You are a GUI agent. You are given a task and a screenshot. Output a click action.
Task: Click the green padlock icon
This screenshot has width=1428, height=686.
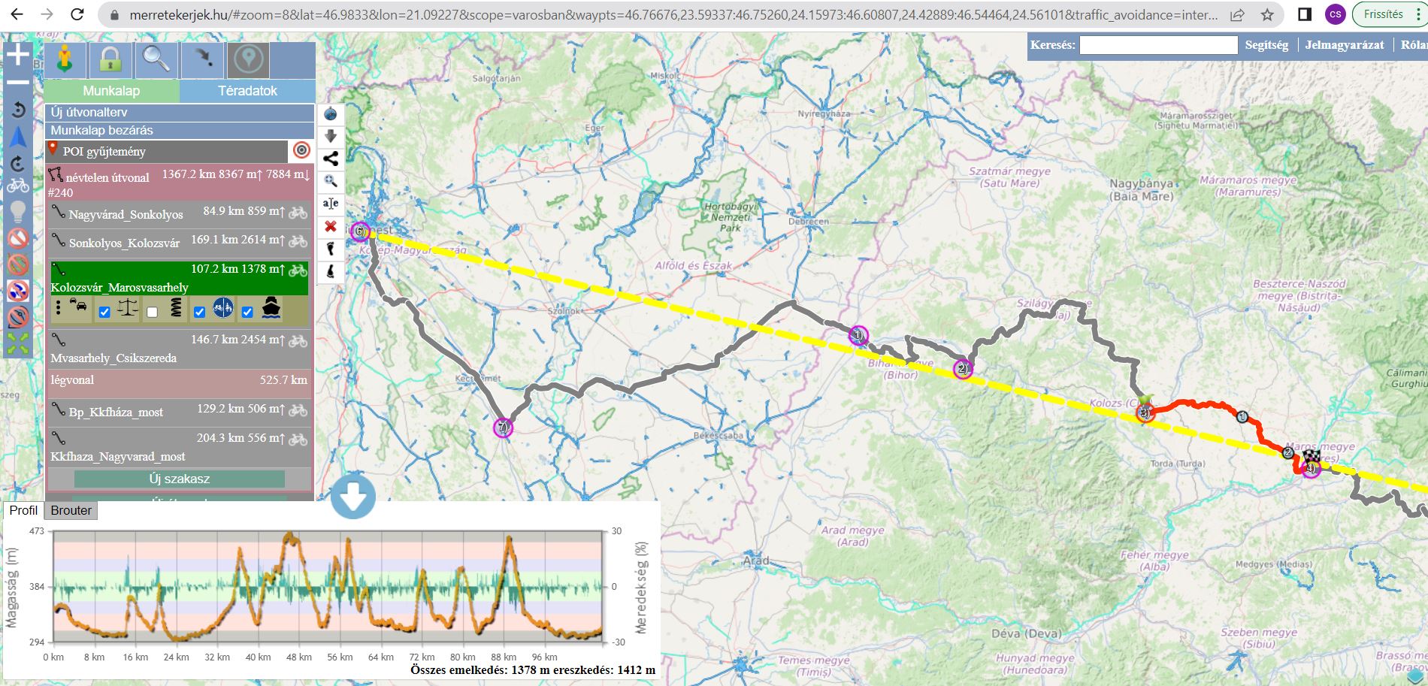(x=110, y=60)
